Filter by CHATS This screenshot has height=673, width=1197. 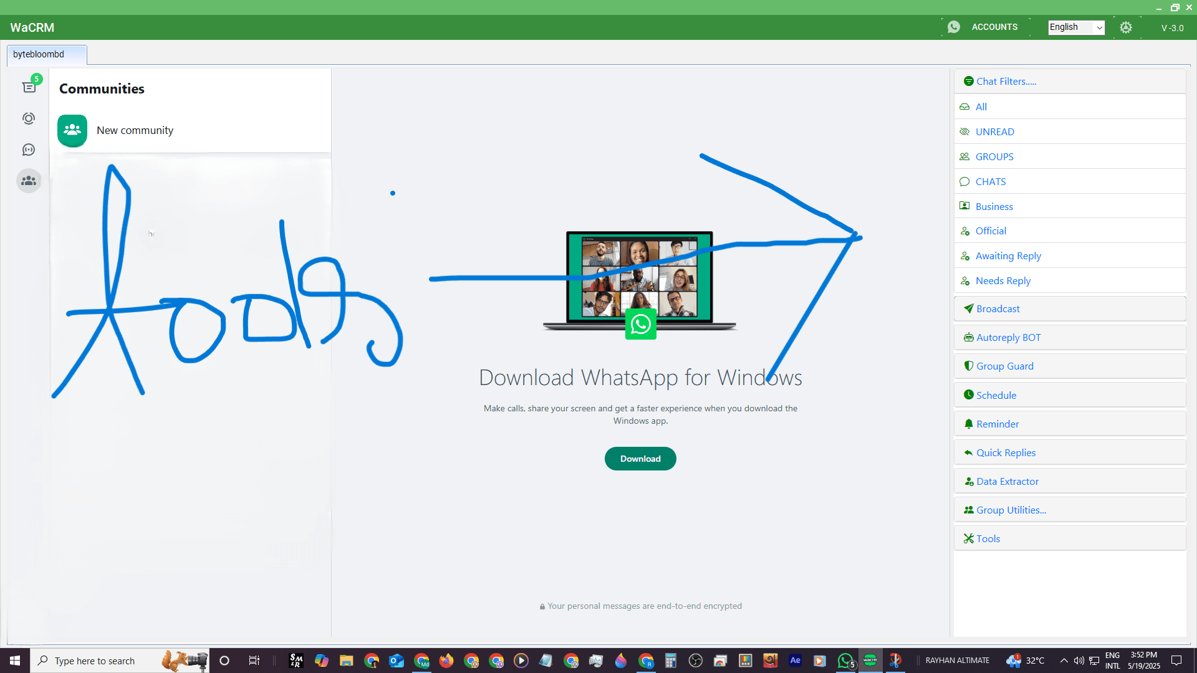coord(1070,181)
